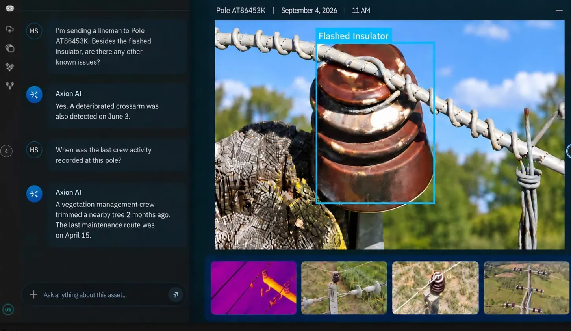Collapse the chat panel with left chevron
Viewport: 571px width, 331px height.
6,151
